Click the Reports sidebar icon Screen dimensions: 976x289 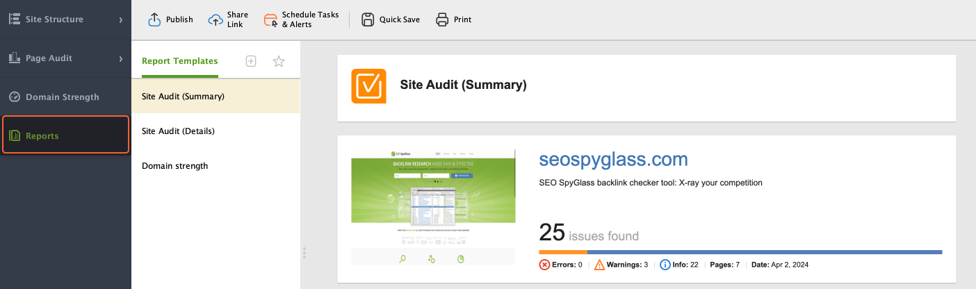tap(15, 135)
